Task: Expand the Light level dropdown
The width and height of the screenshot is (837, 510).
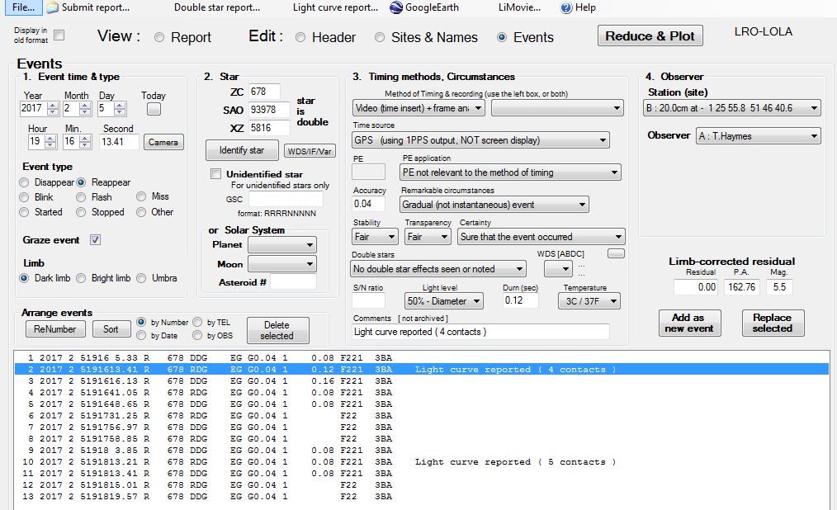Action: (476, 301)
